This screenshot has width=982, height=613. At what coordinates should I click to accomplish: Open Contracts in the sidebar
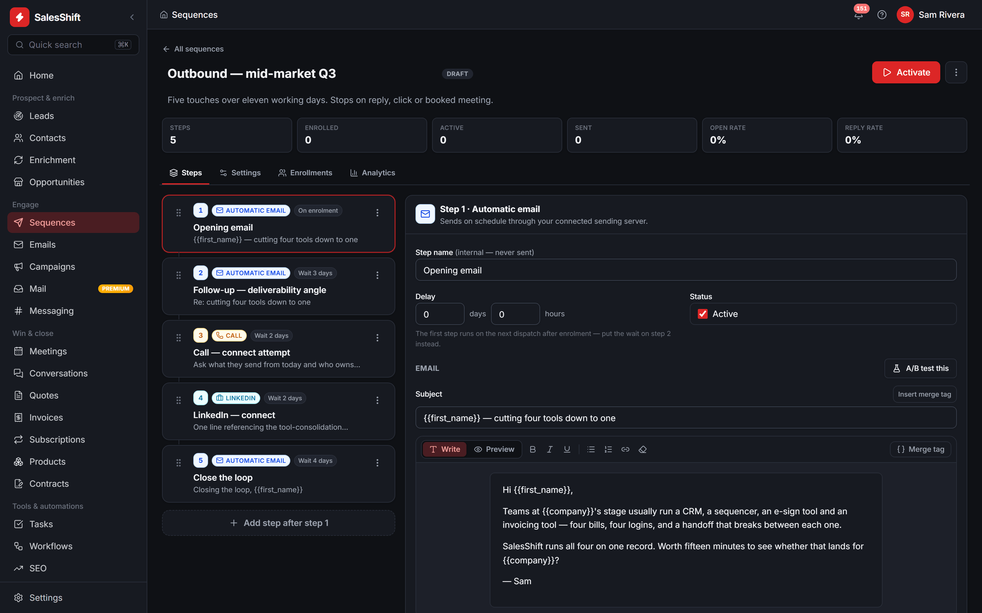[x=73, y=484]
